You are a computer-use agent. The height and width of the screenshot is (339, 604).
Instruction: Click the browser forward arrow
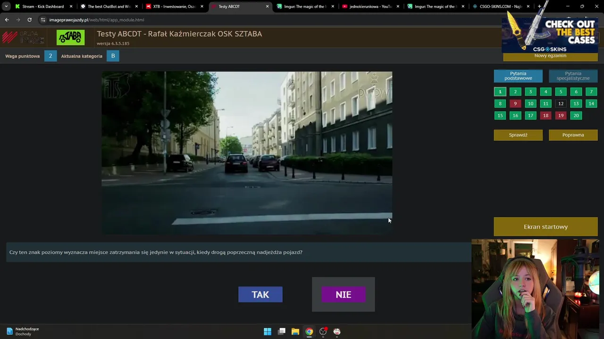tap(18, 20)
